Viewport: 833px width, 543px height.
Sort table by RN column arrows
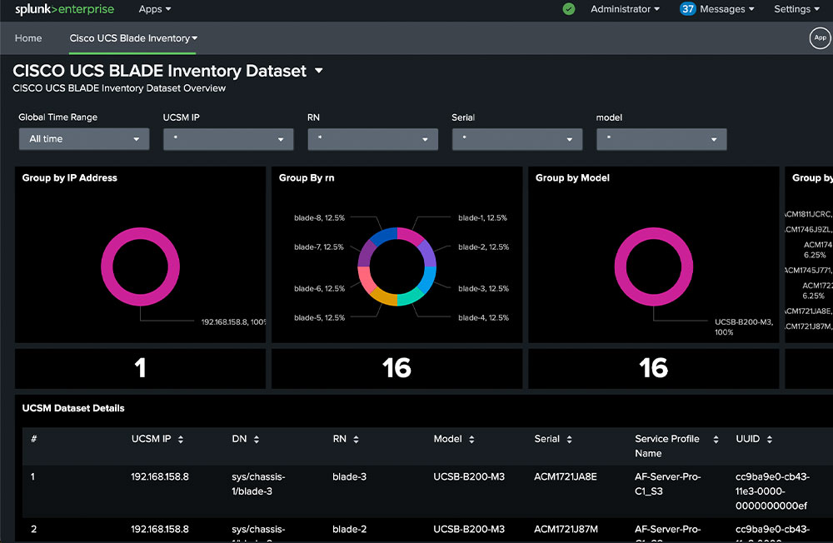coord(356,440)
